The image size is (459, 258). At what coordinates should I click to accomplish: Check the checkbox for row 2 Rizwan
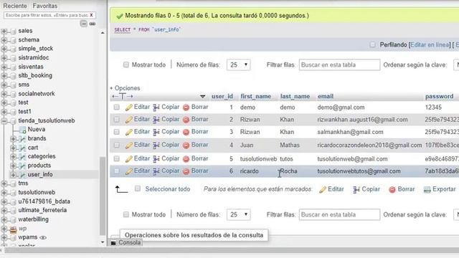(116, 120)
